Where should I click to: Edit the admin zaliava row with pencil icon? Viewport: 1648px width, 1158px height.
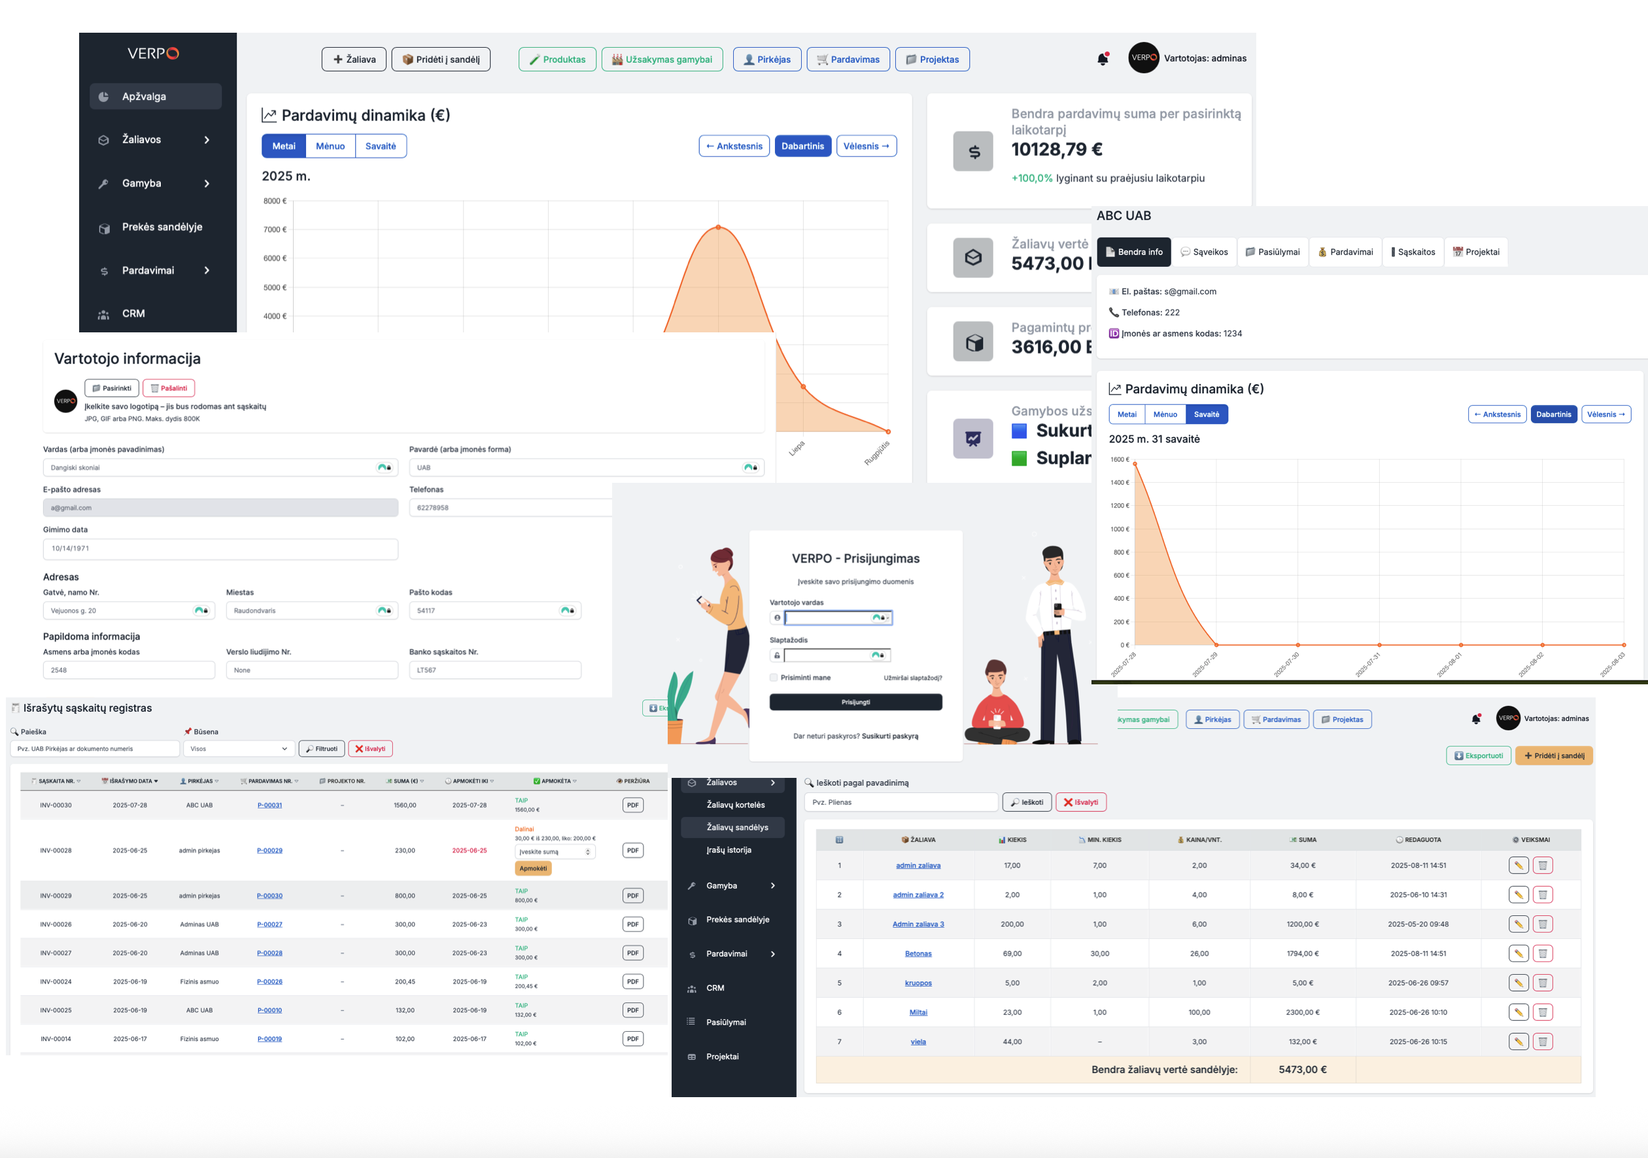click(1519, 865)
